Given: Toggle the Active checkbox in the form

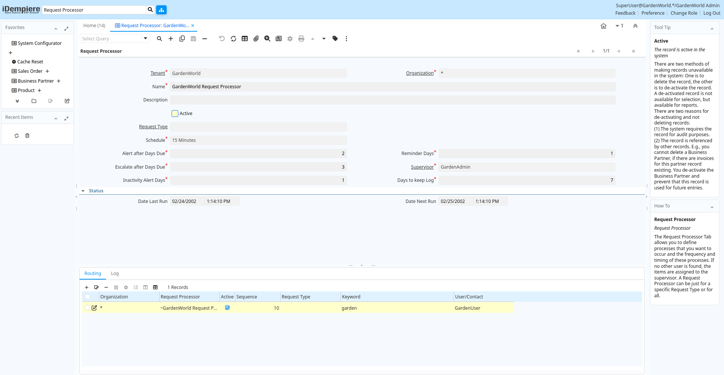Looking at the screenshot, I should click(175, 114).
